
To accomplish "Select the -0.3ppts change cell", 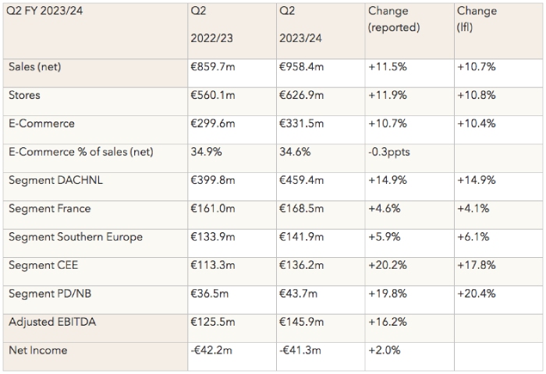I will [x=389, y=152].
